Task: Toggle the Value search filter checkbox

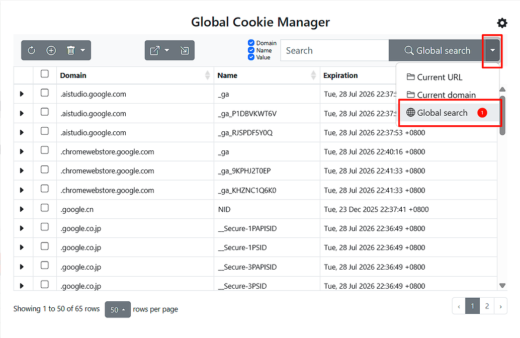Action: [251, 57]
